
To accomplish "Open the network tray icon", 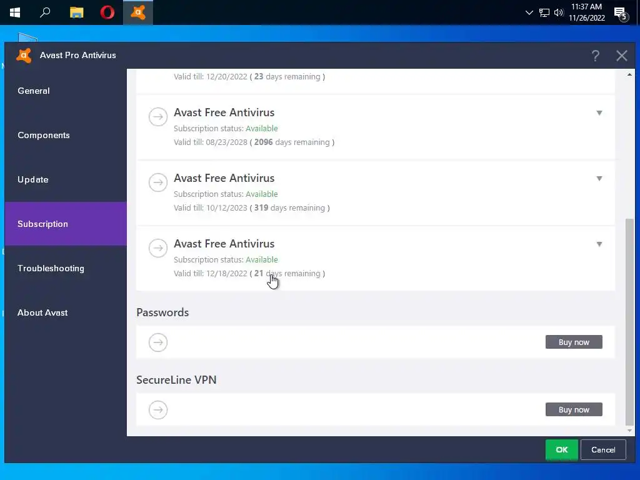I will tap(544, 12).
